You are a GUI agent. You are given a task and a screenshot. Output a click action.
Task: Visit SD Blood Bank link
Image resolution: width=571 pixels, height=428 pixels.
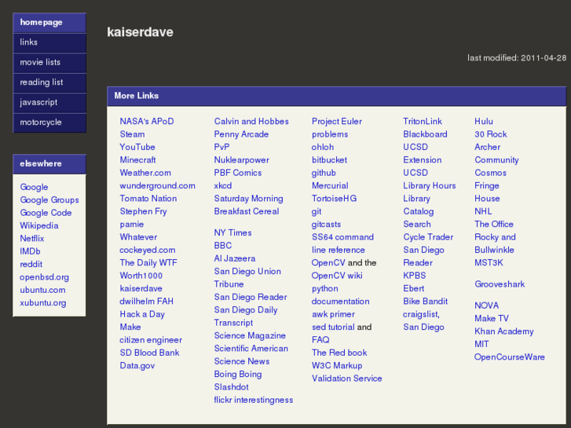point(149,353)
